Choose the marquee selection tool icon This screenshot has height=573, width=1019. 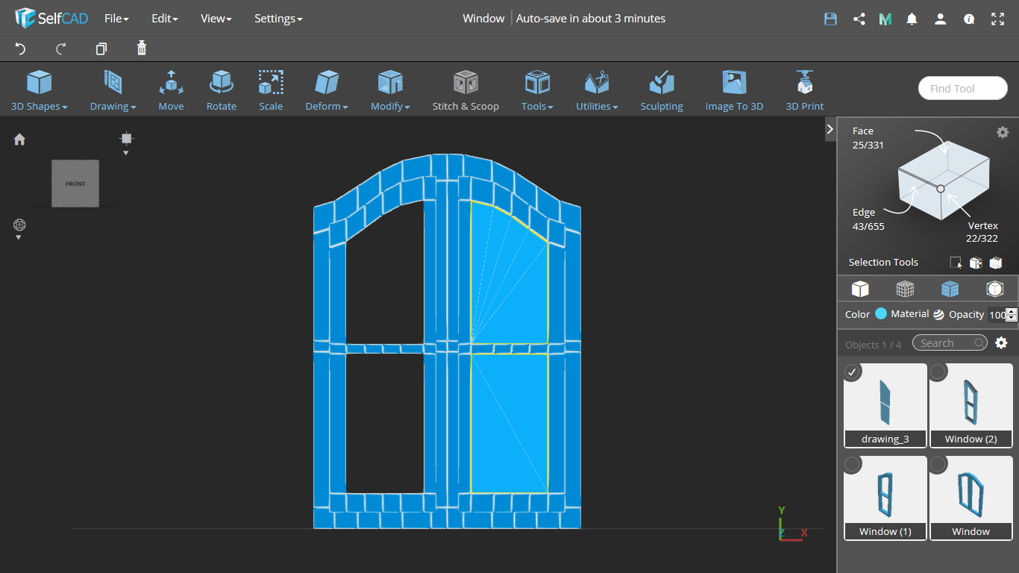click(x=956, y=263)
